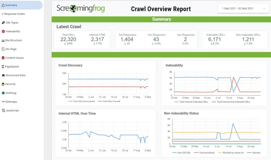Toggle the Noindex series in the legend

click(254, 152)
